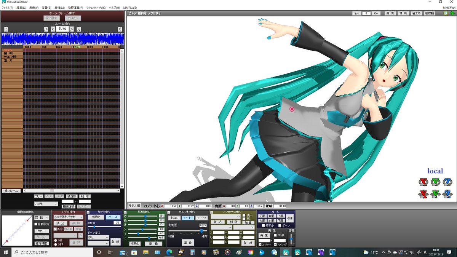Collapse the セルフ影操作 panel with its minus icon
The width and height of the screenshot is (457, 257).
click(169, 212)
